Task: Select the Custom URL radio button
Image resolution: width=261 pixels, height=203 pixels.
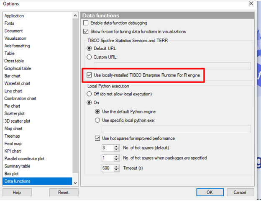Action: (x=89, y=57)
